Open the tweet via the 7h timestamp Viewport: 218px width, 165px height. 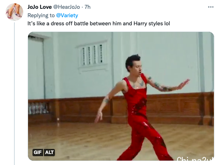click(87, 7)
